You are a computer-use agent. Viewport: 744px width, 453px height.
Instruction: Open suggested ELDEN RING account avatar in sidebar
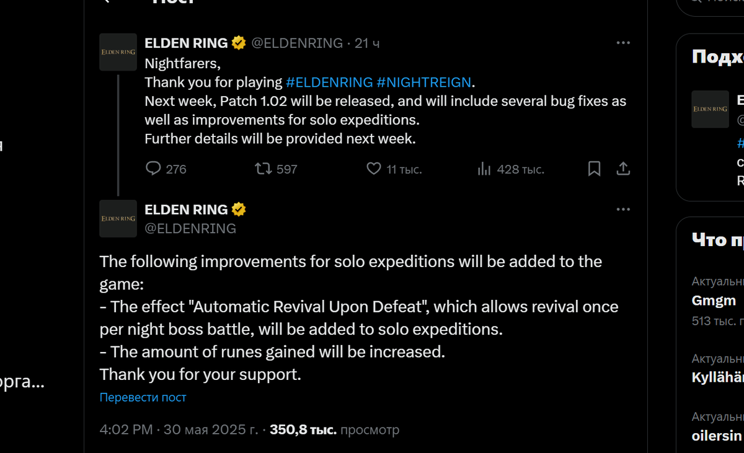point(711,109)
